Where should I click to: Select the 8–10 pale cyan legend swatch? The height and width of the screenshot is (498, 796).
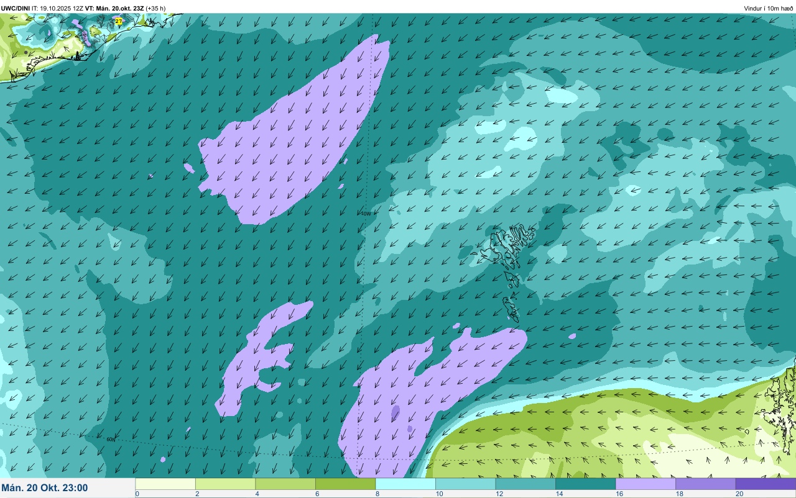pyautogui.click(x=405, y=484)
